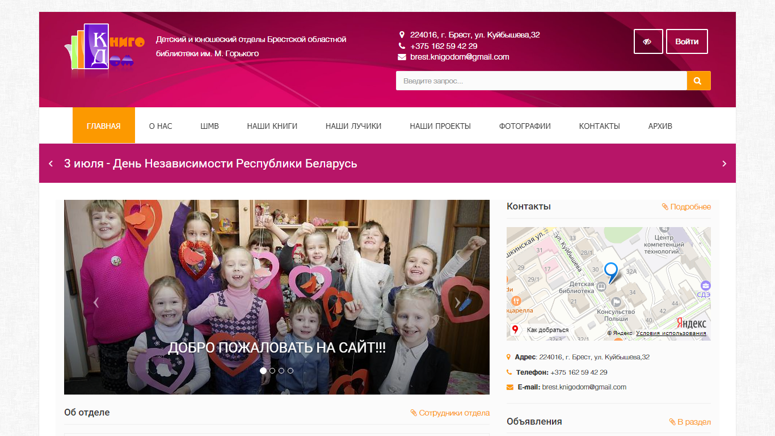Click the orange search magnifier button
The width and height of the screenshot is (775, 436).
tap(699, 81)
